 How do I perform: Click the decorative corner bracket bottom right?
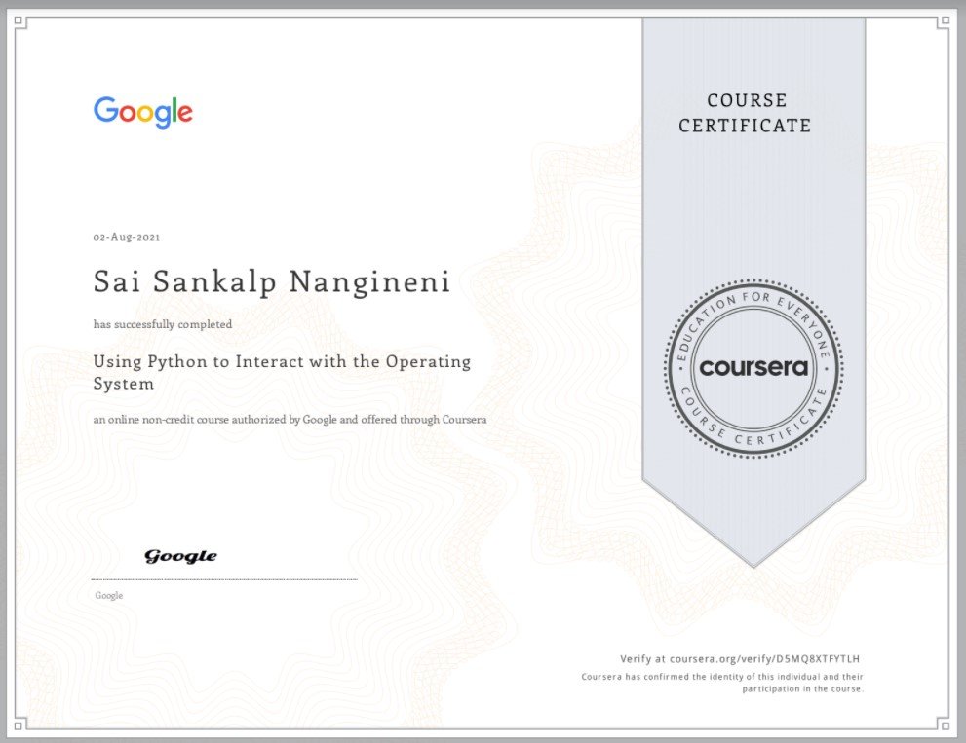[x=947, y=724]
